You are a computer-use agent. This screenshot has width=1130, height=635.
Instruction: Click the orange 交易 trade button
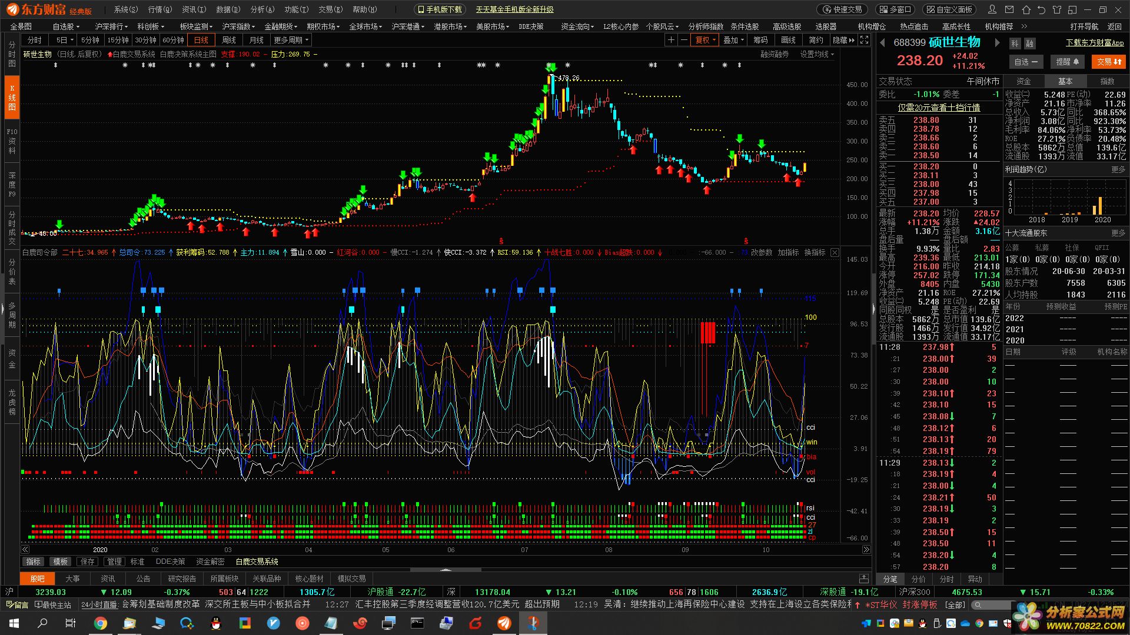coord(1109,62)
